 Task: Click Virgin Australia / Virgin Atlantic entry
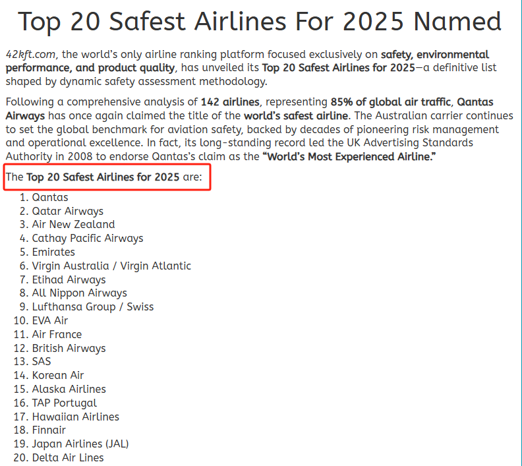[111, 266]
